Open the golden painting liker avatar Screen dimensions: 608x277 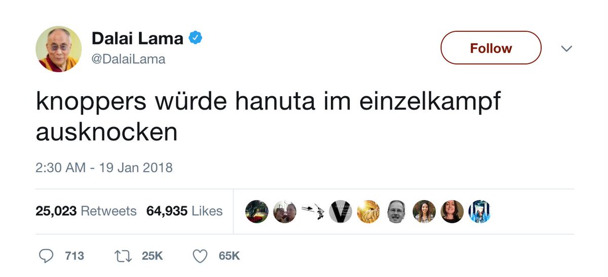(x=368, y=211)
